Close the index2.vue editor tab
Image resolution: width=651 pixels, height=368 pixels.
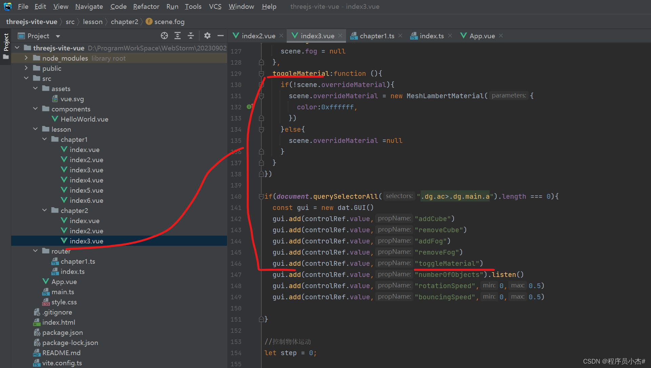tap(281, 36)
